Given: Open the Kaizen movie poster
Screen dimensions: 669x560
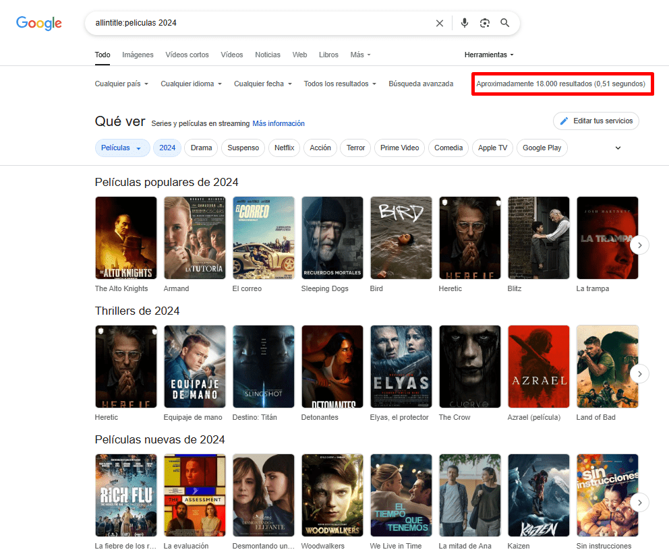Looking at the screenshot, I should [539, 495].
